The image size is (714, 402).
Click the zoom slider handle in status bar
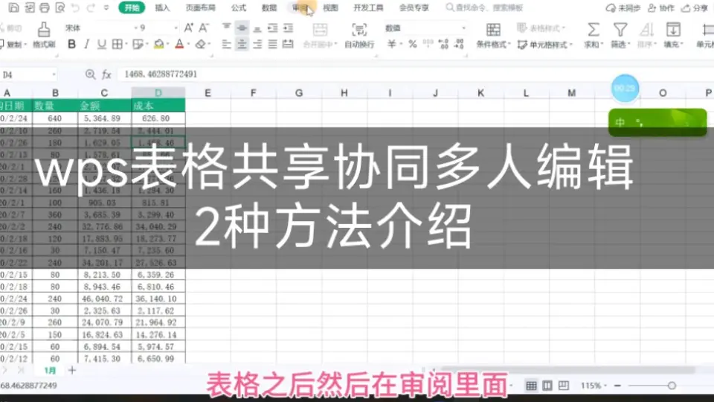(672, 386)
